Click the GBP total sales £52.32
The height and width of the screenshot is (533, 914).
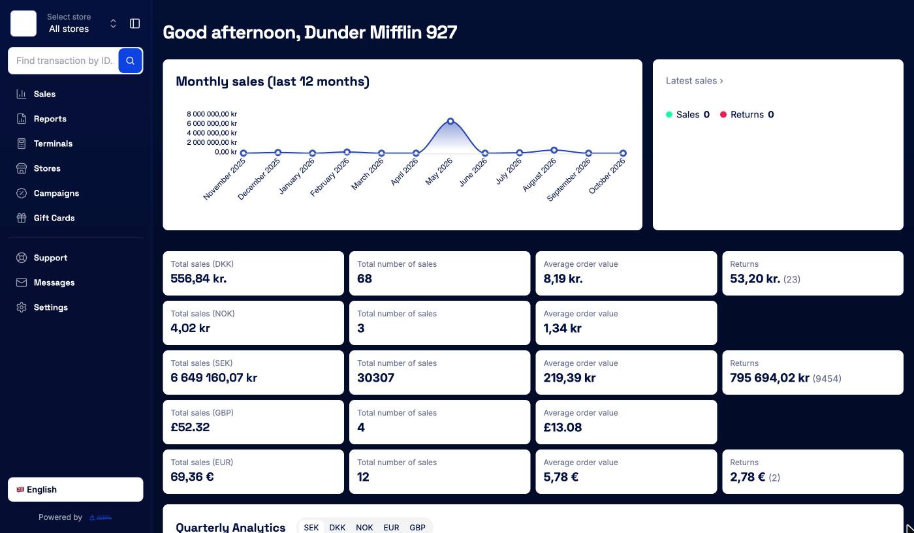pos(190,427)
